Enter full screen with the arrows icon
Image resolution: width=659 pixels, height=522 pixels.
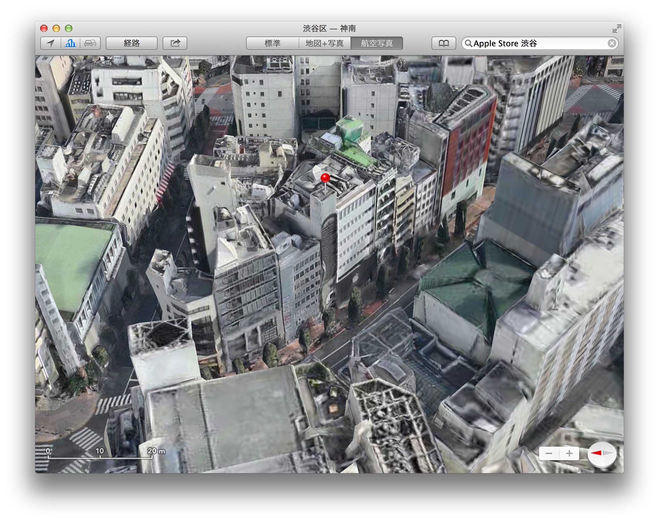pos(616,29)
